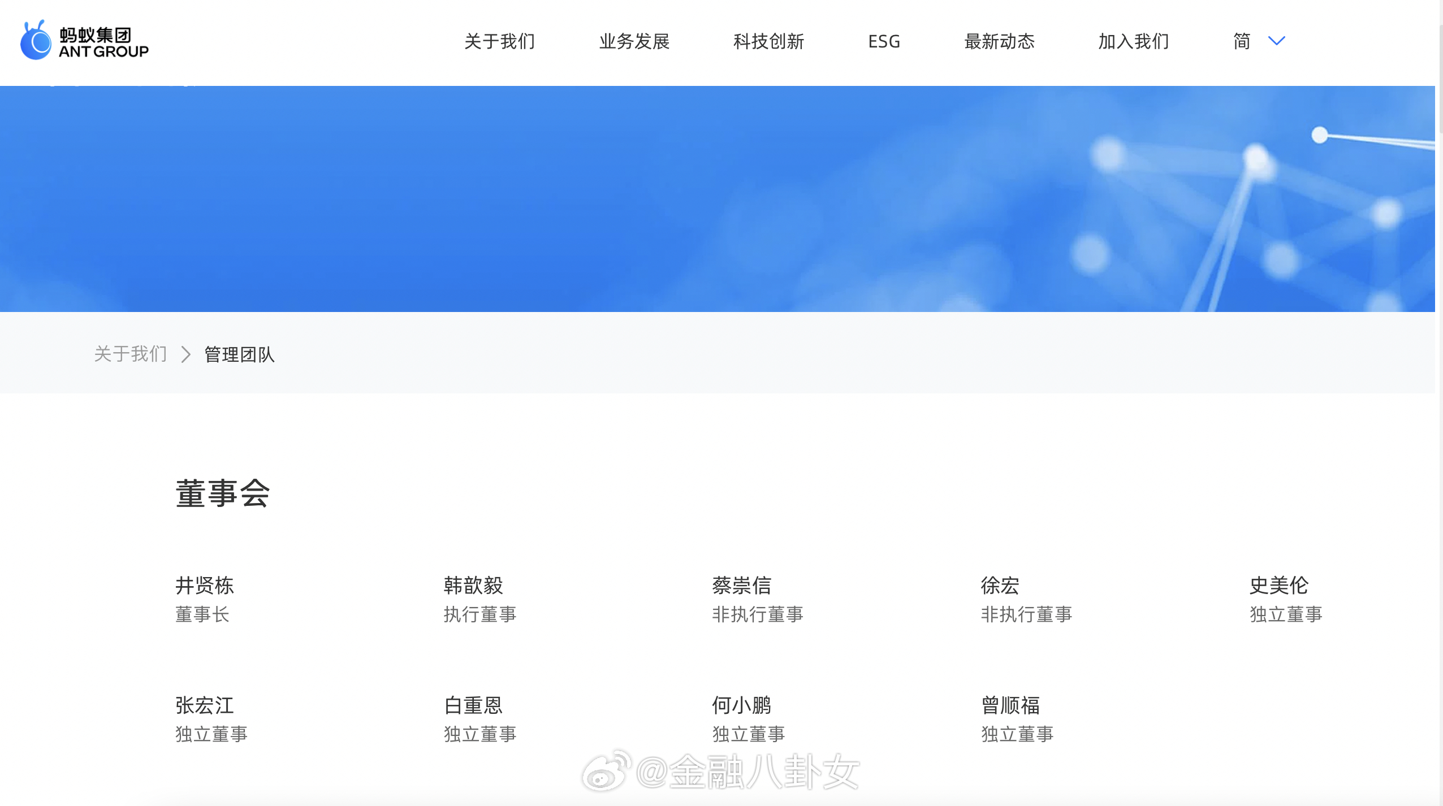Click 独立董事 title under 白重恩
Viewport: 1443px width, 806px height.
tap(479, 734)
